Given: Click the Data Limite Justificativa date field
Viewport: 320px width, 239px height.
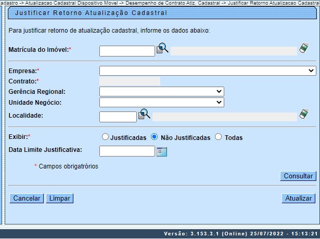Looking at the screenshot, I should point(127,151).
